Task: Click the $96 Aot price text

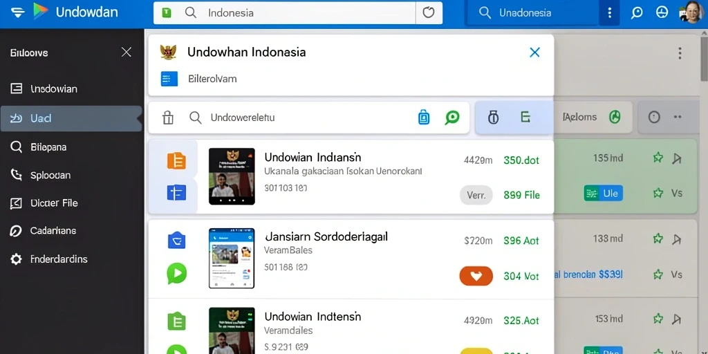Action: tap(521, 241)
